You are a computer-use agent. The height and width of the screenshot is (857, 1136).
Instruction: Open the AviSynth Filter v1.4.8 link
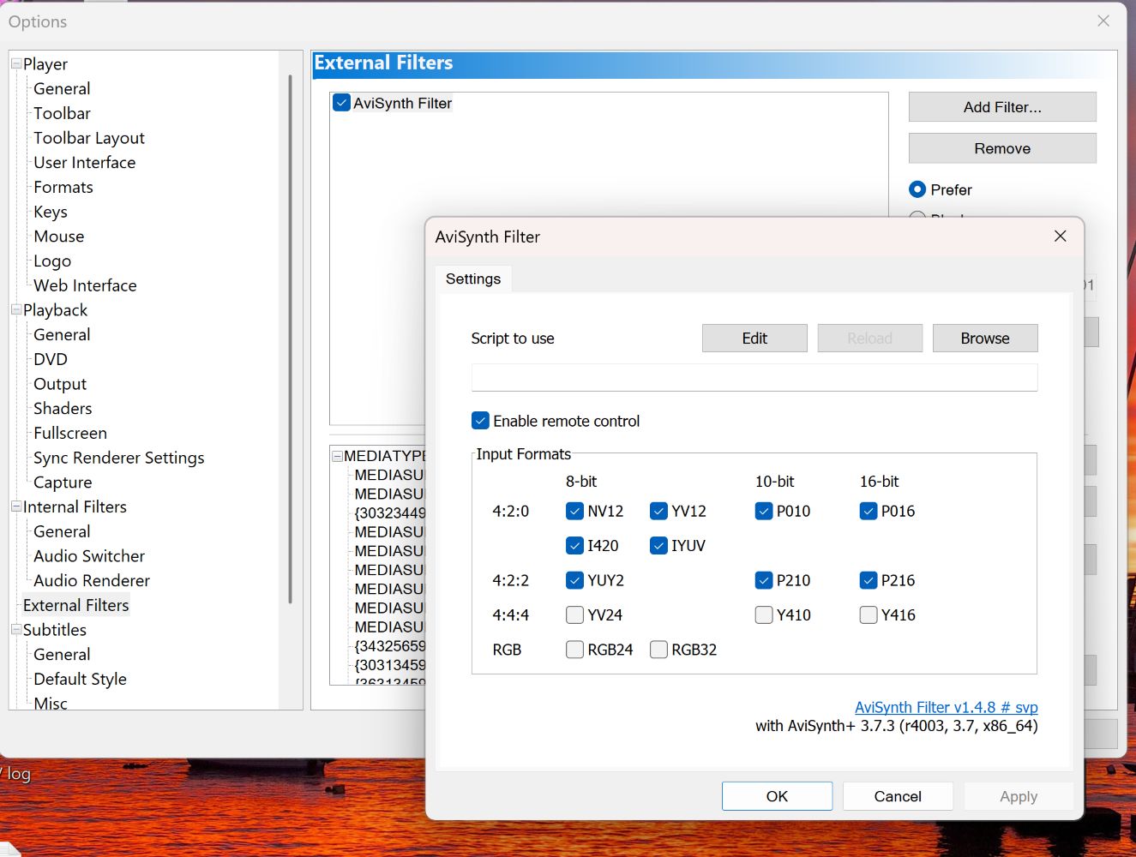point(947,707)
